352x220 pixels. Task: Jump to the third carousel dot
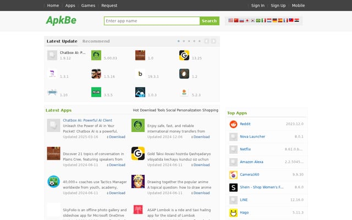pyautogui.click(x=189, y=41)
